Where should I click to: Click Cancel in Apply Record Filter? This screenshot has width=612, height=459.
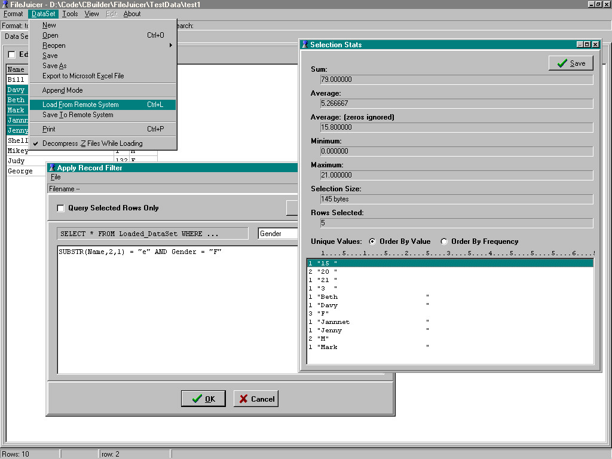pyautogui.click(x=256, y=399)
